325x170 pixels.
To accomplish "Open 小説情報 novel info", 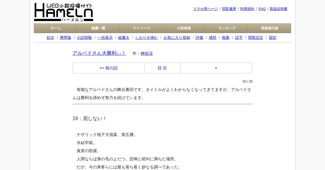I will tap(84, 38).
